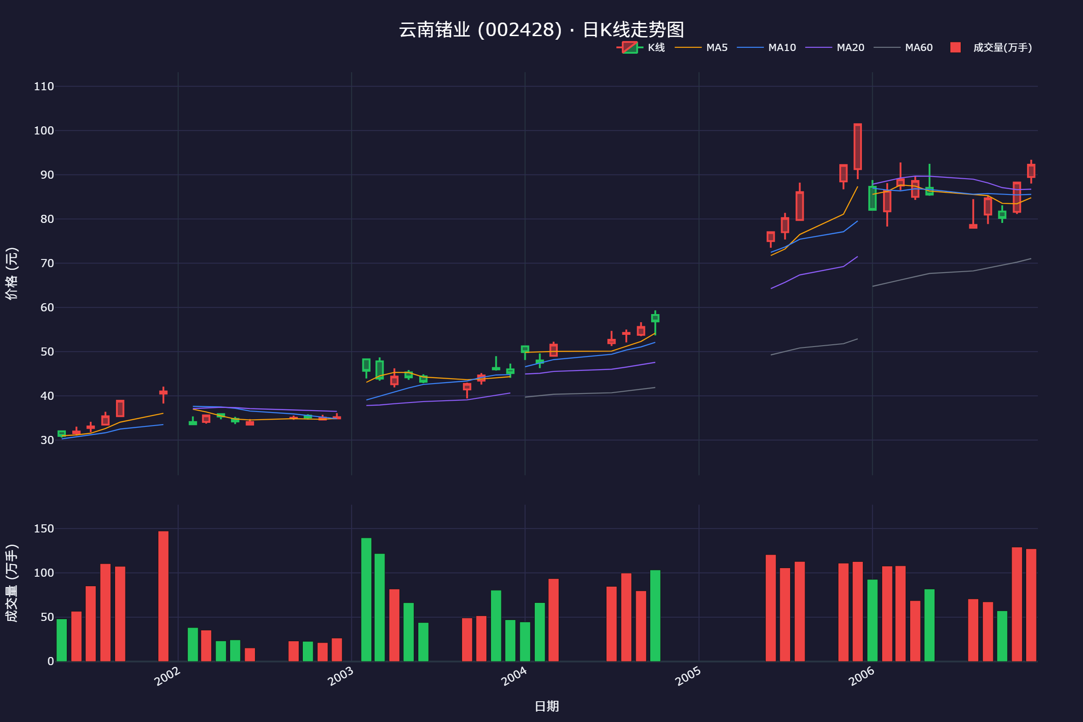
Task: Click the 50 volume axis label
Action: click(47, 617)
